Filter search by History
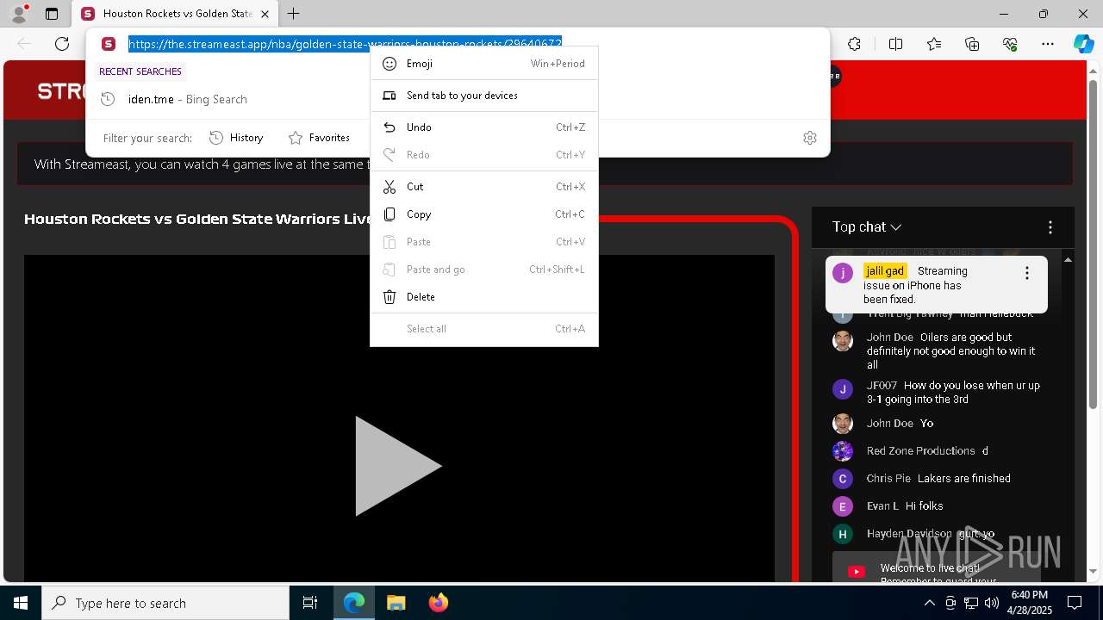Image resolution: width=1103 pixels, height=620 pixels. click(236, 138)
